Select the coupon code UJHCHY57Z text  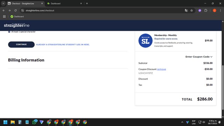pyautogui.click(x=146, y=73)
